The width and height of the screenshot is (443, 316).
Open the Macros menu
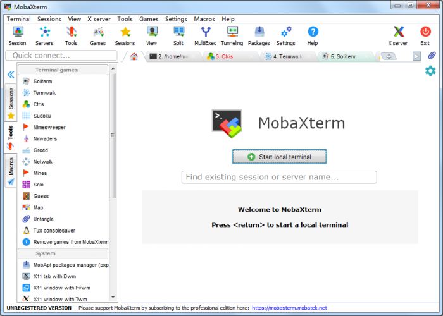tap(204, 19)
